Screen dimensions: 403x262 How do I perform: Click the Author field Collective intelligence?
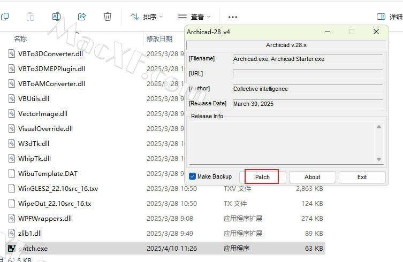pyautogui.click(x=308, y=89)
